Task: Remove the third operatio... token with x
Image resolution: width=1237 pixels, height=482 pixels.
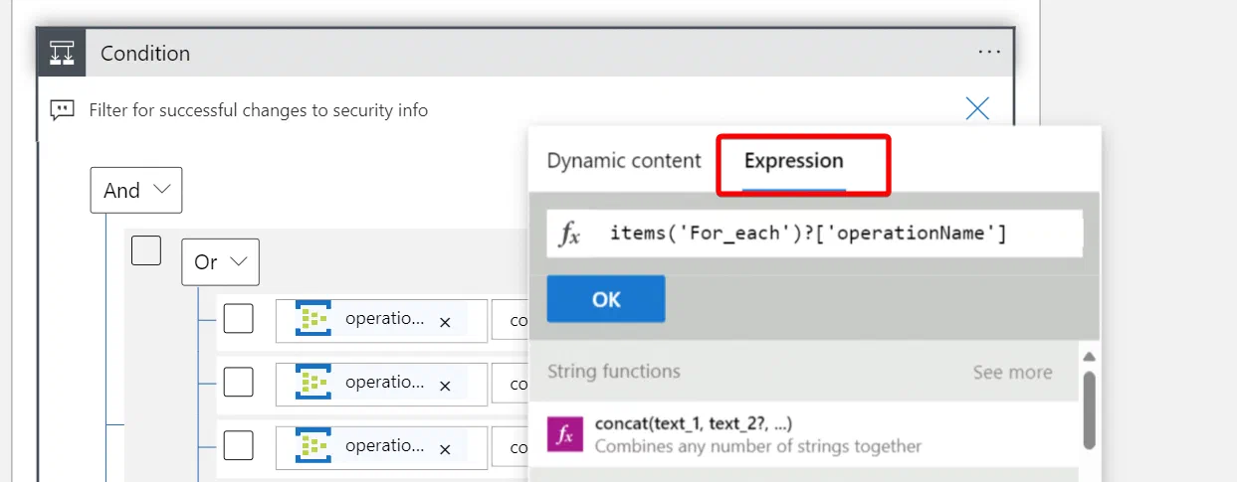Action: click(x=446, y=448)
